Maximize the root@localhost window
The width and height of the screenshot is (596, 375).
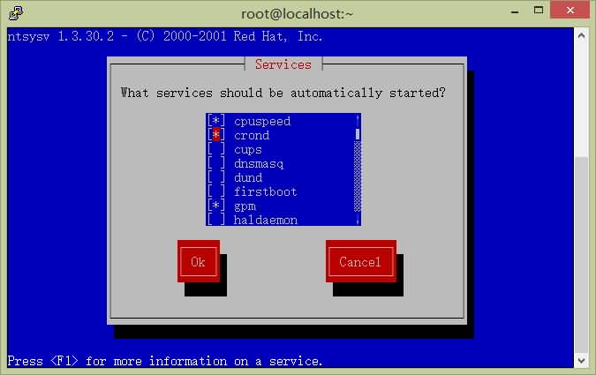click(539, 11)
